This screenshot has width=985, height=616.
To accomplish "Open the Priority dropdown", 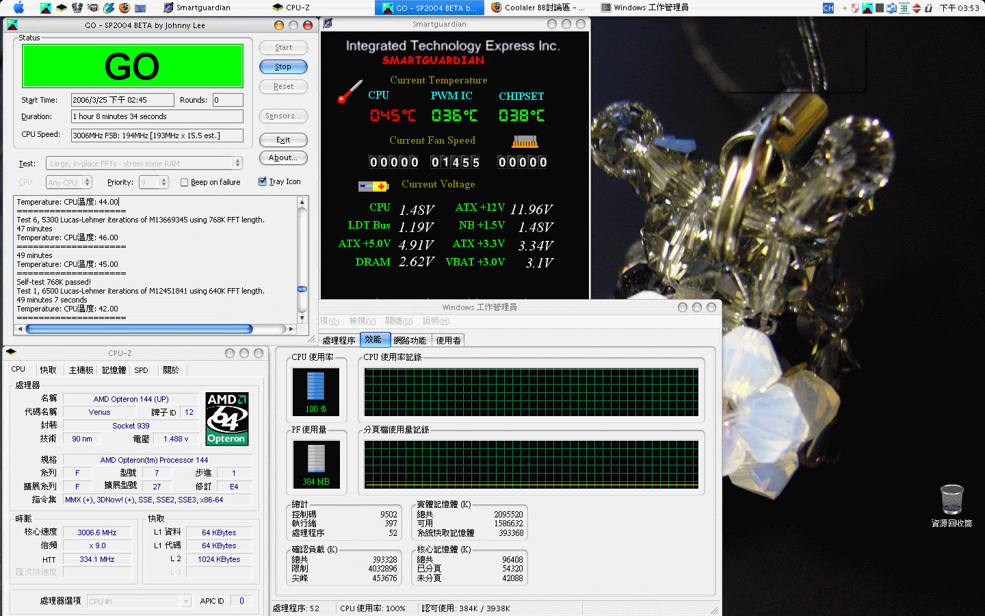I will coord(154,182).
